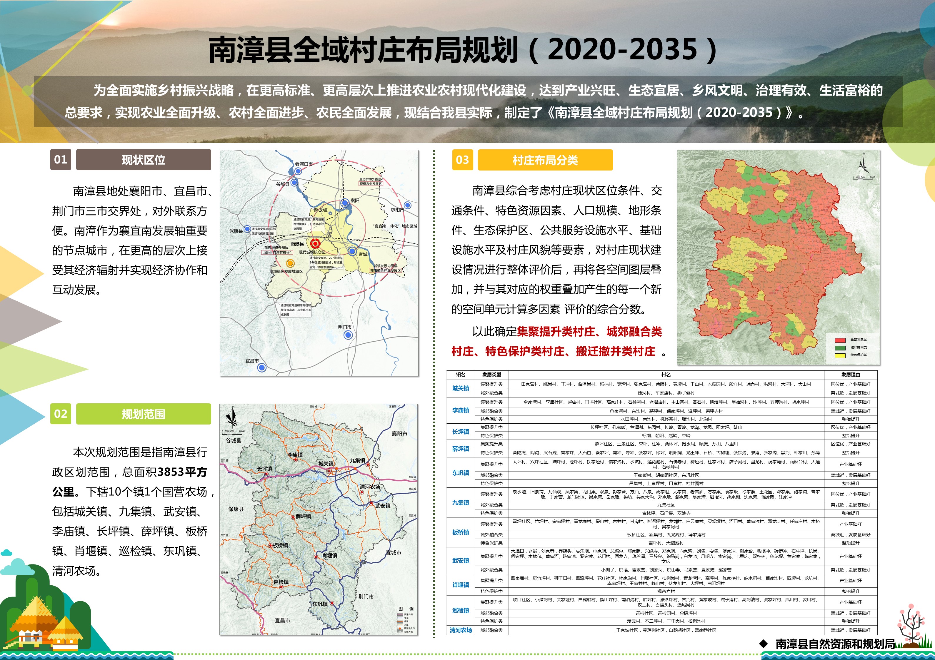Click 肖堰镇 in the table's town column
The image size is (935, 660).
click(x=461, y=585)
